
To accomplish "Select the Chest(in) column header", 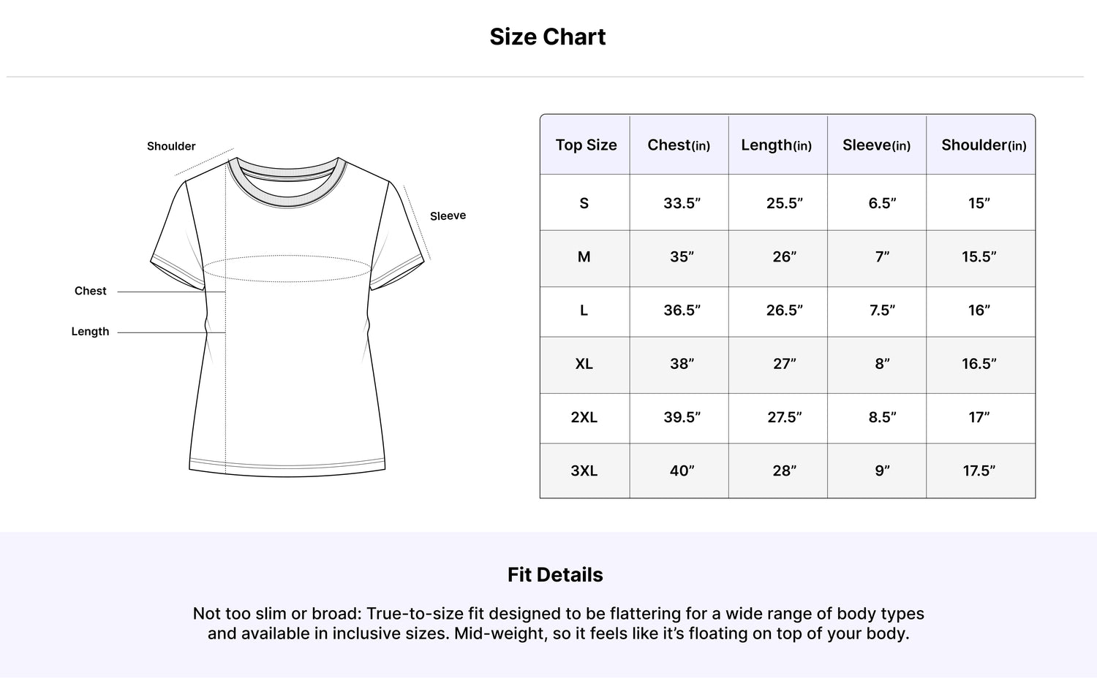I will pyautogui.click(x=679, y=145).
